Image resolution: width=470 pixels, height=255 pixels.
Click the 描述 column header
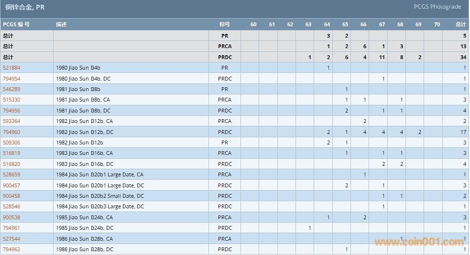(x=61, y=24)
